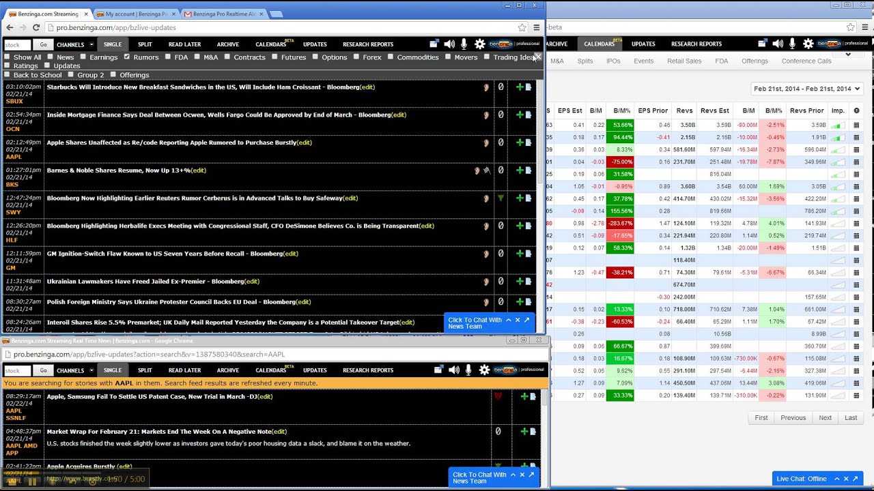This screenshot has width=874, height=491.
Task: Enable the News filter checkbox
Action: (x=51, y=57)
